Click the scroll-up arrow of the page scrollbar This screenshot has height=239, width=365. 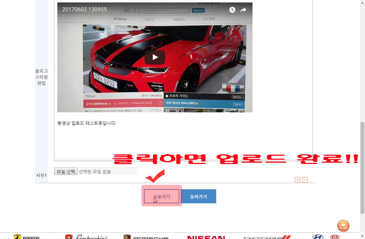click(x=363, y=2)
